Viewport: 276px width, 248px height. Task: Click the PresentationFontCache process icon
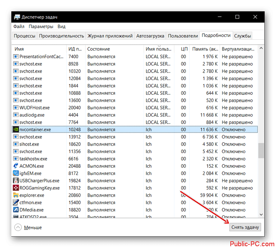pyautogui.click(x=16, y=57)
